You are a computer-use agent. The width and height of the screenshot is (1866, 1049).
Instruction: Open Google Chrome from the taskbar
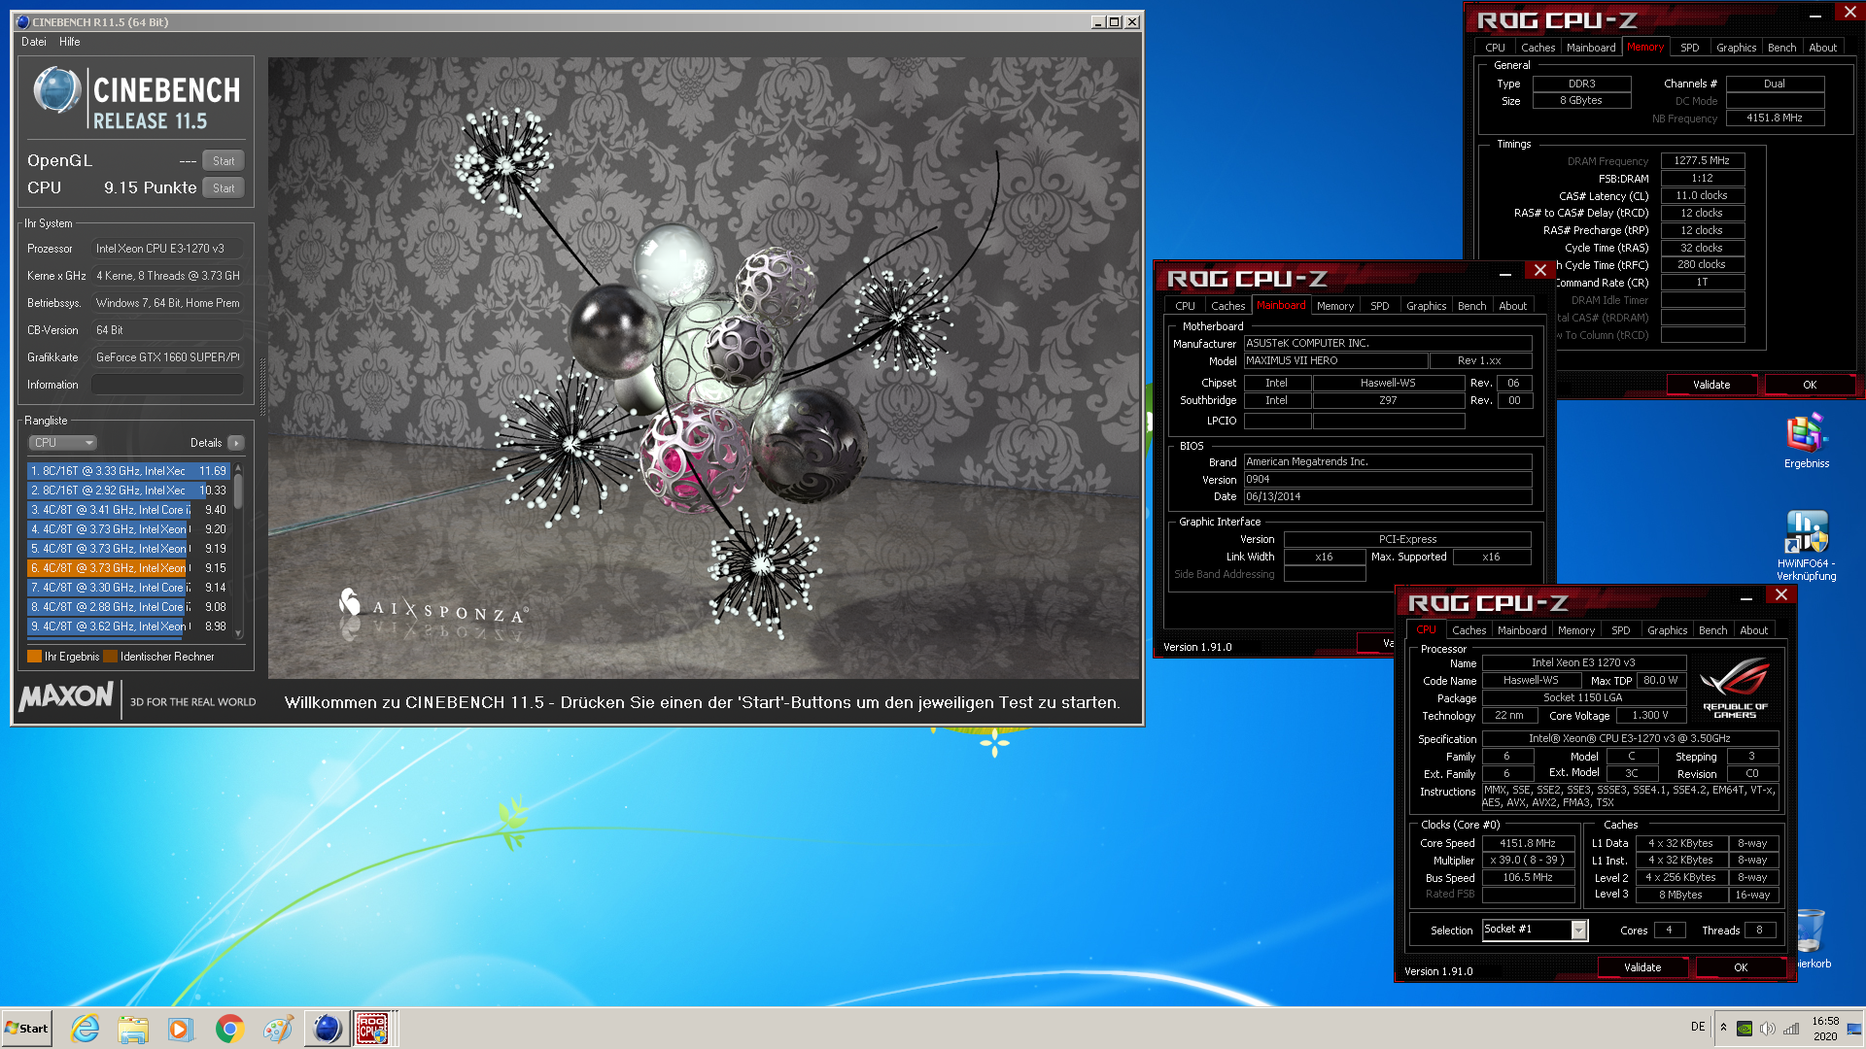tap(229, 1029)
